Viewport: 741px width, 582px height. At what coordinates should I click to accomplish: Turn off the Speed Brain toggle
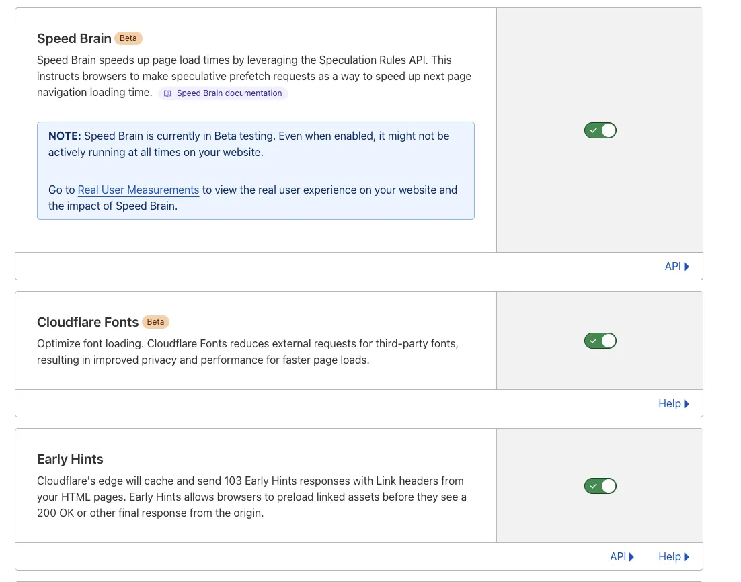coord(600,130)
